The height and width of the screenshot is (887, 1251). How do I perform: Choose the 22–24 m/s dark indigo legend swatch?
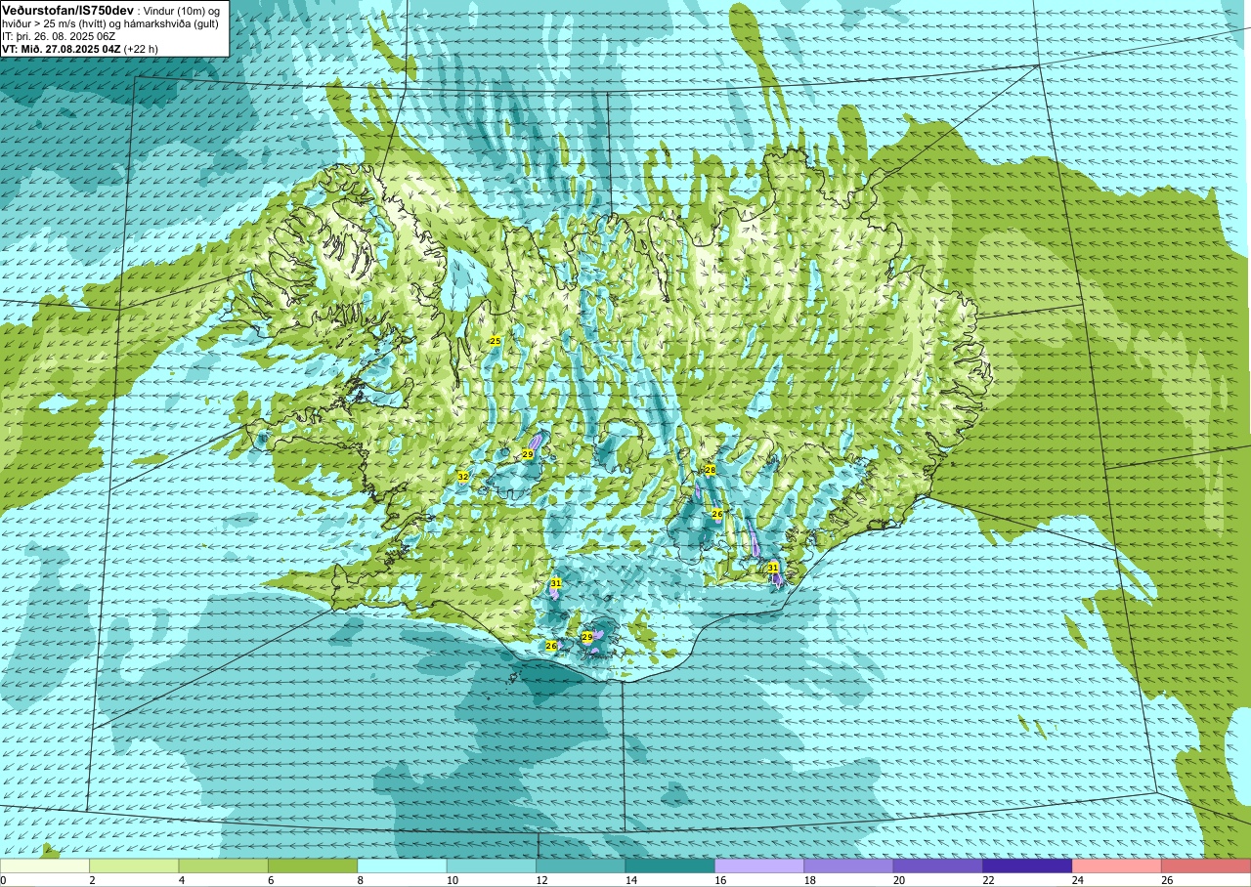coord(1028,866)
